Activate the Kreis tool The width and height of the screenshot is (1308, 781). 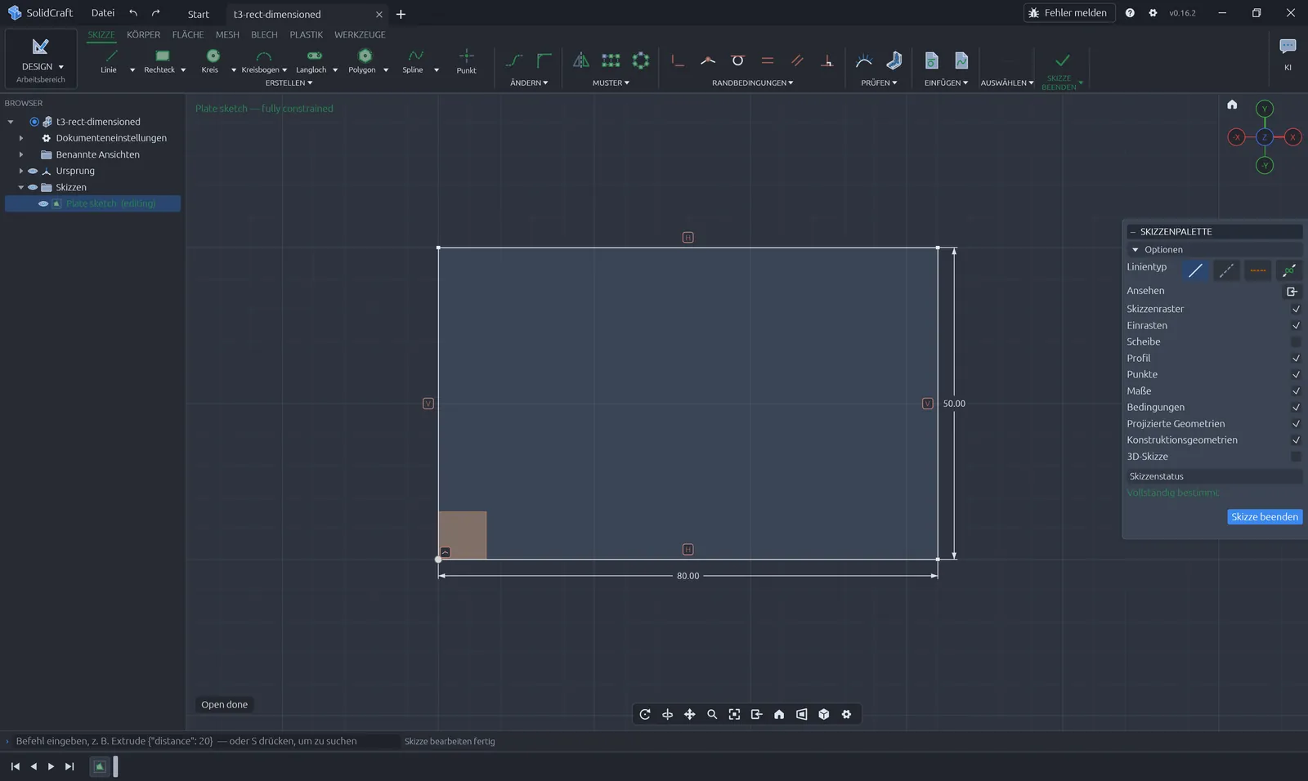tap(211, 60)
